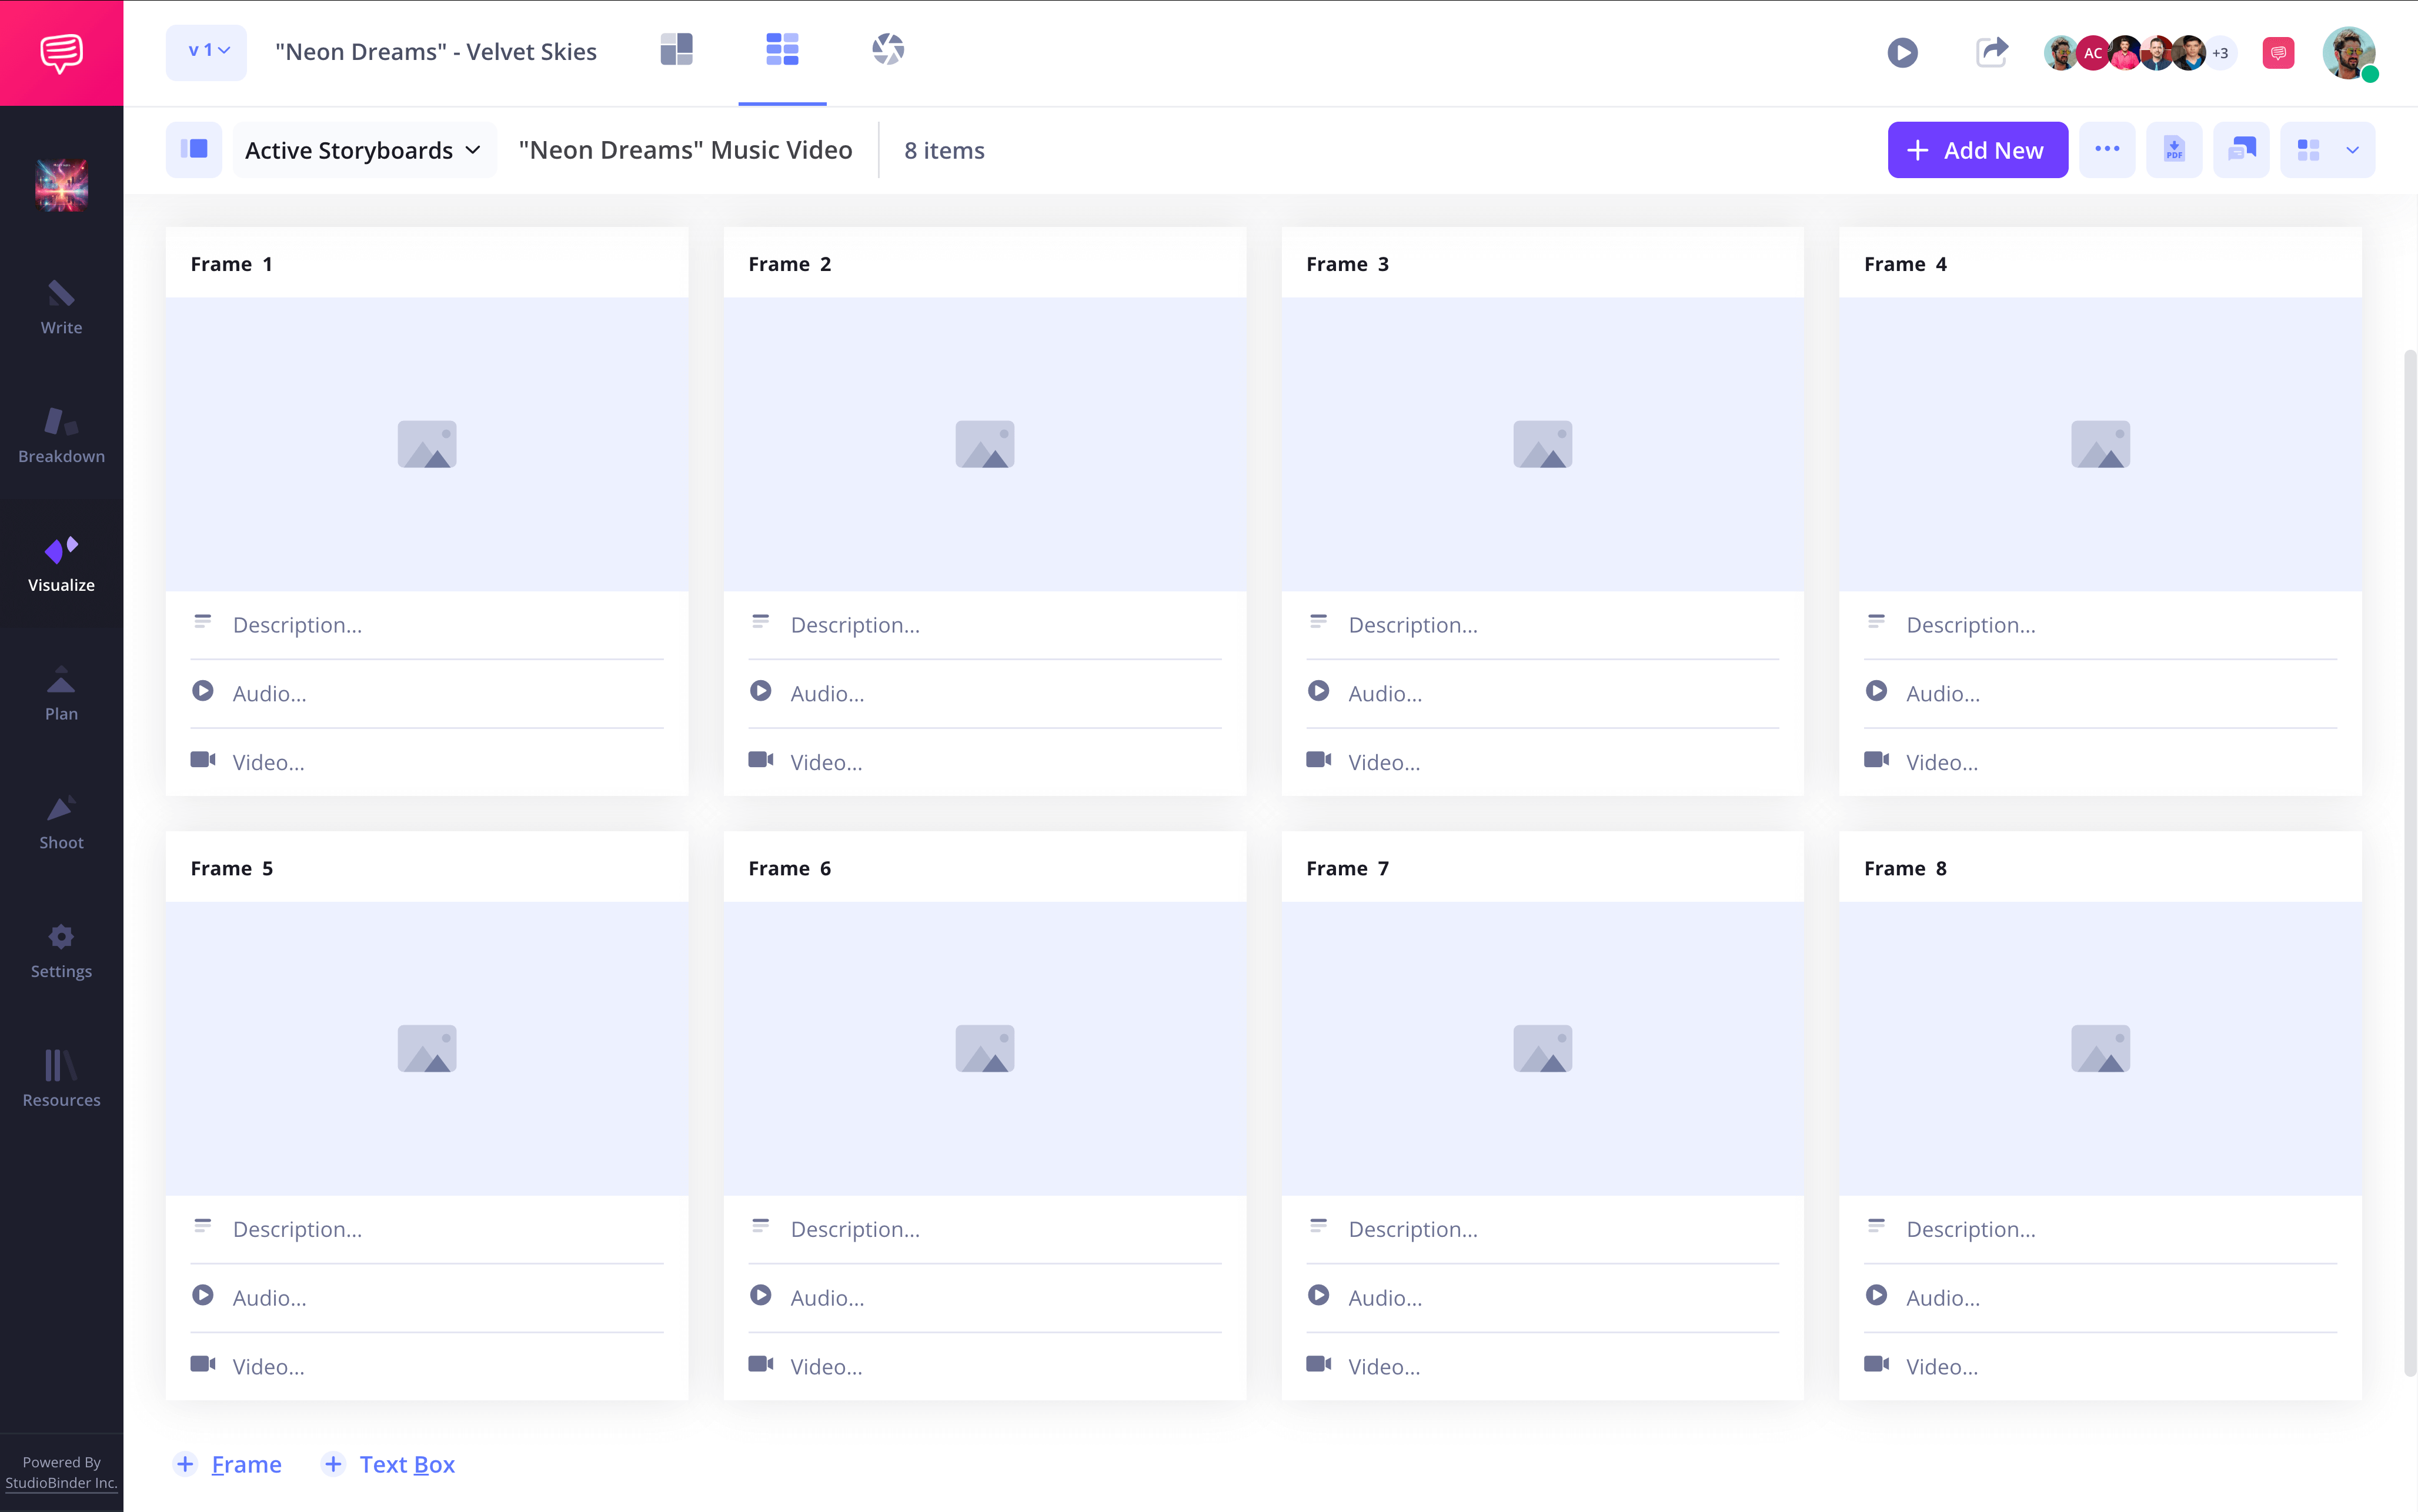Click the Add New button
This screenshot has width=2418, height=1512.
1977,149
